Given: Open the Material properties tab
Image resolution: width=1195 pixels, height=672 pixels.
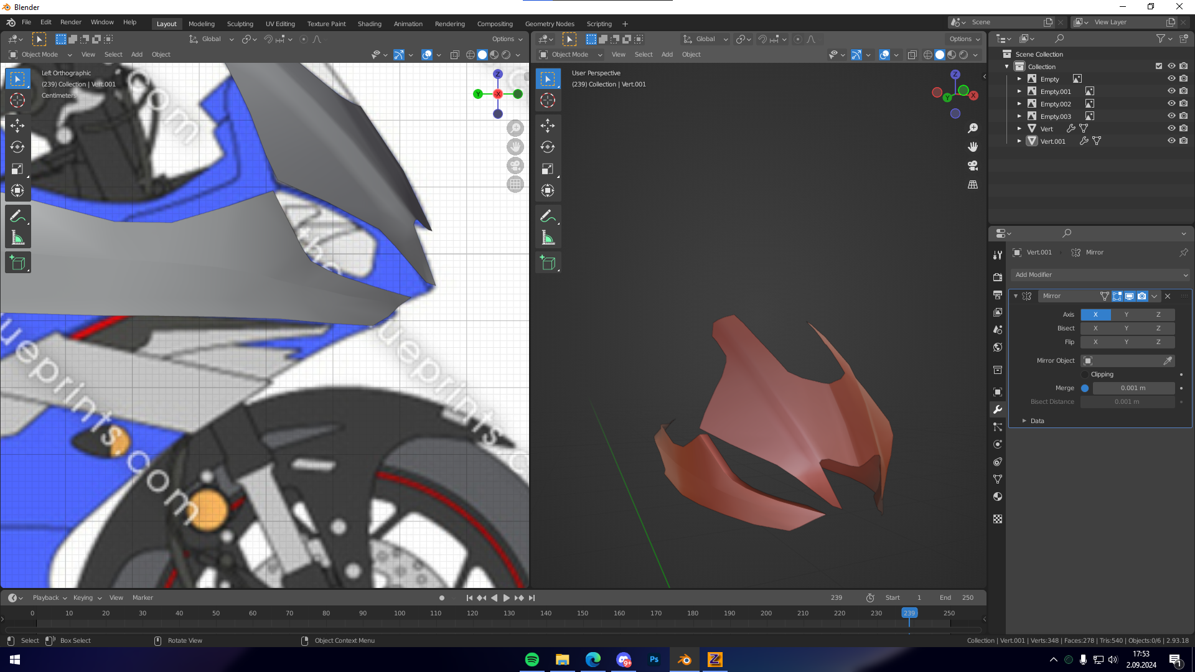Looking at the screenshot, I should tap(998, 497).
